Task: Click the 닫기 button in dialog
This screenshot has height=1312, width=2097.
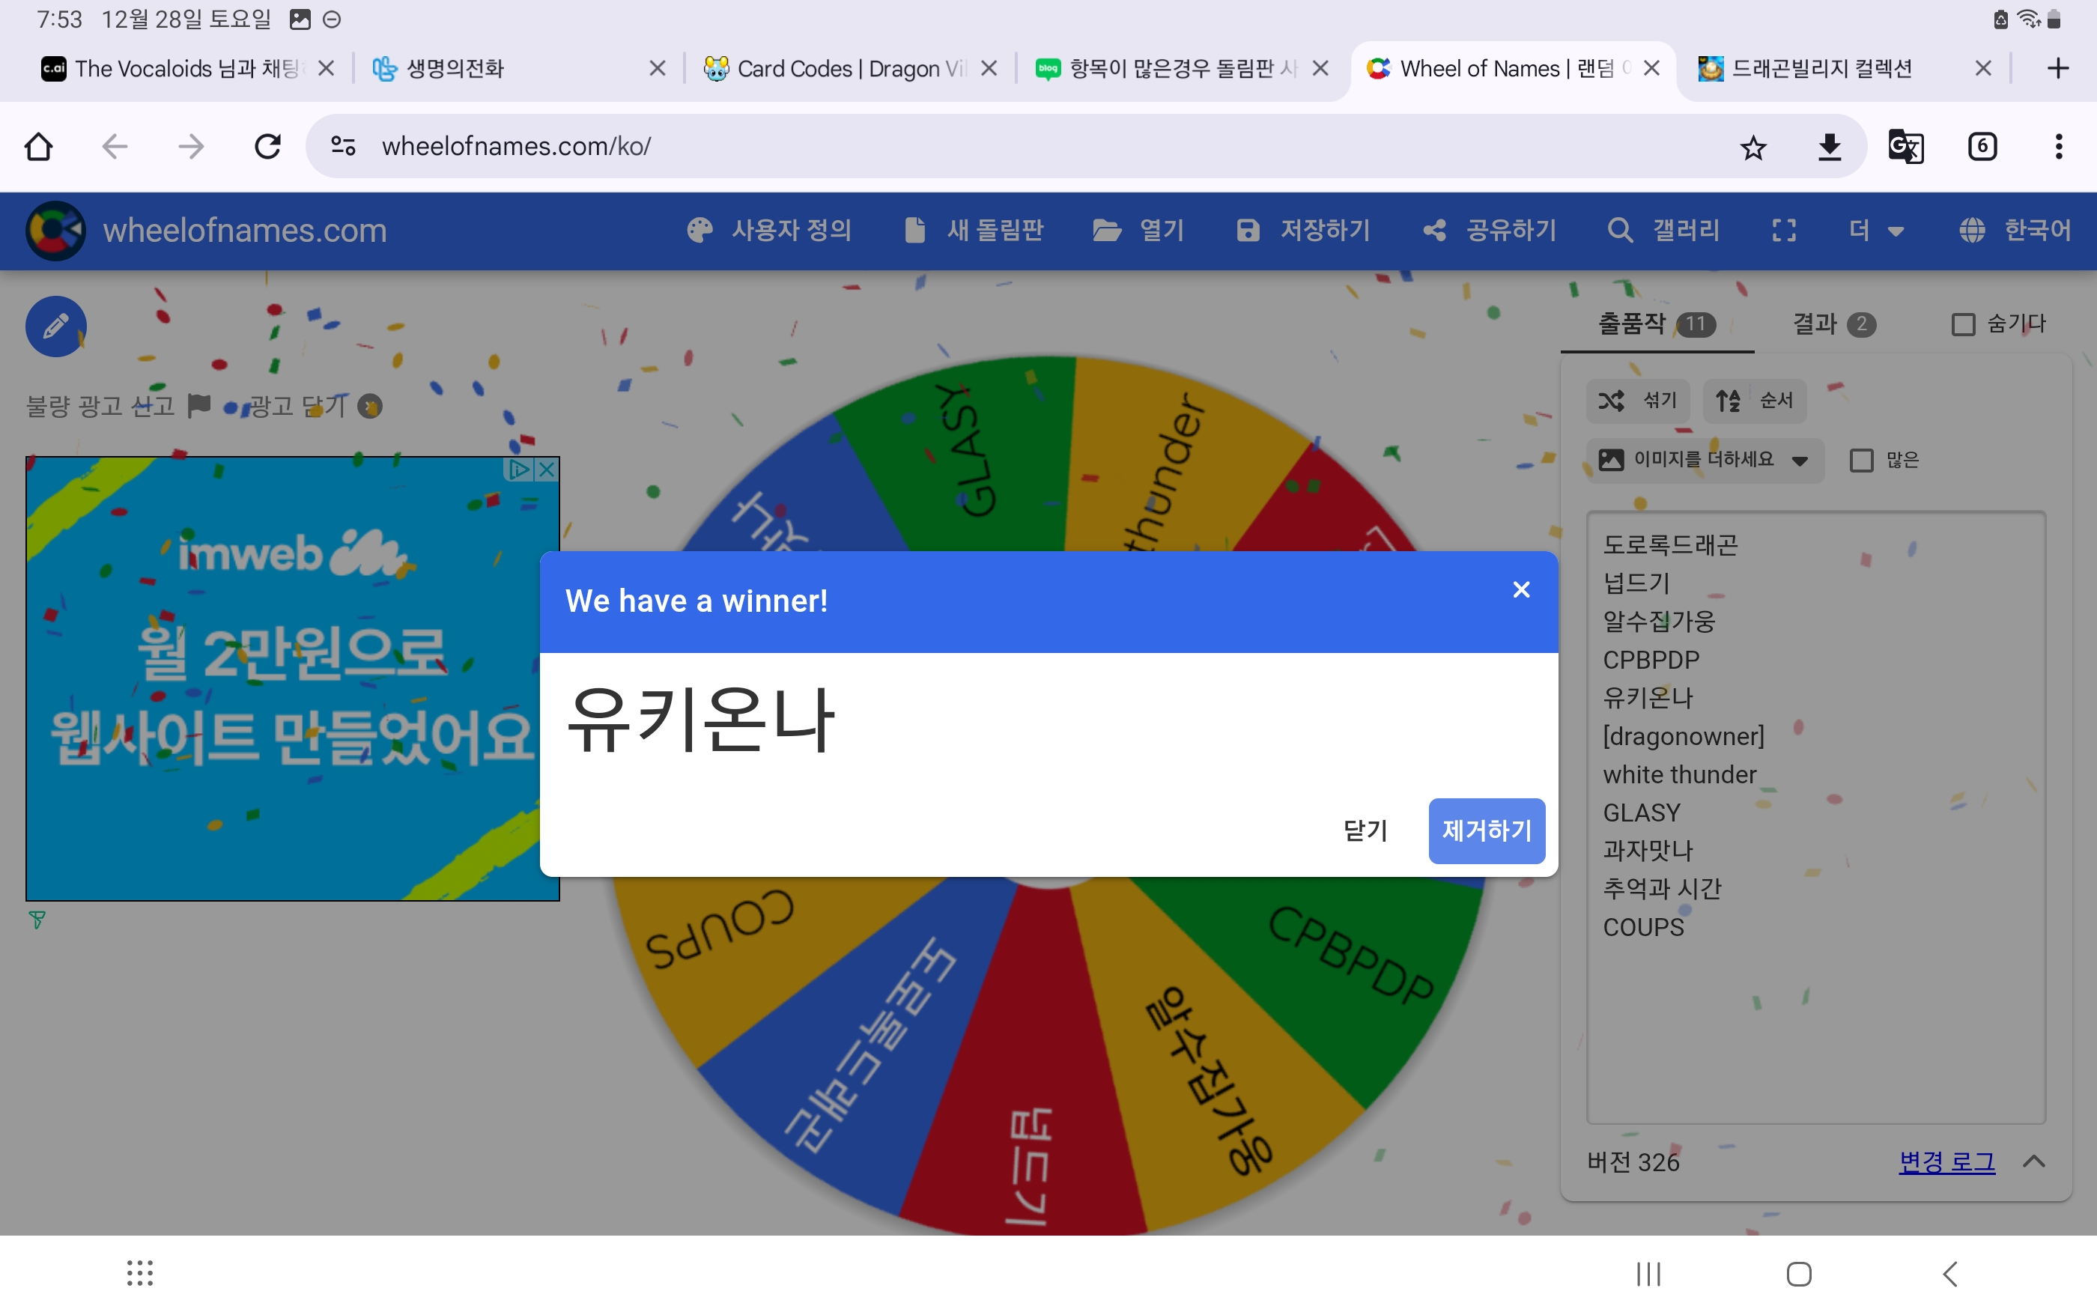Action: point(1365,830)
